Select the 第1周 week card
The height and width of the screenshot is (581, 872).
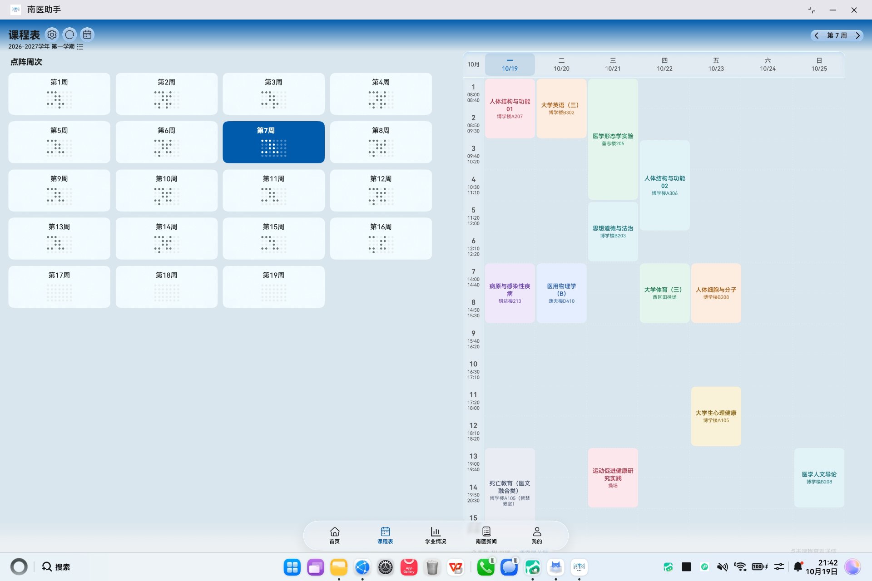pos(59,94)
